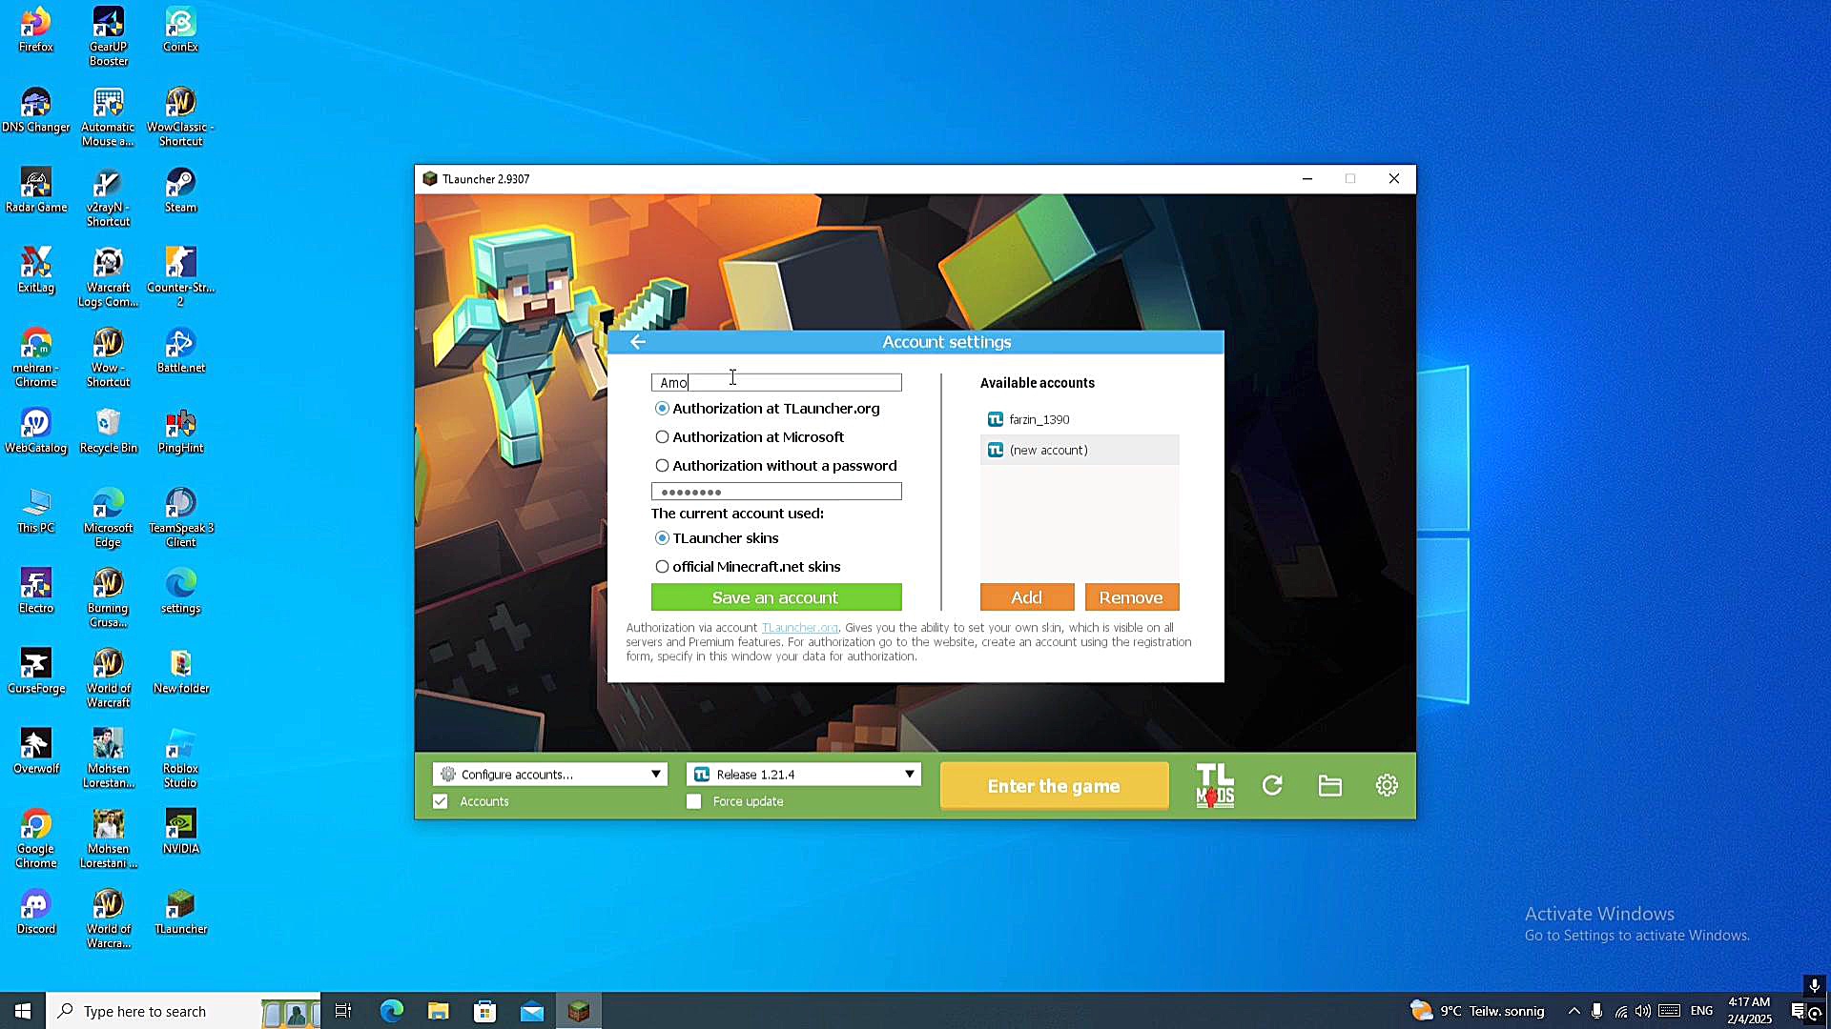
Task: Open File Explorer from taskbar
Action: point(438,1011)
